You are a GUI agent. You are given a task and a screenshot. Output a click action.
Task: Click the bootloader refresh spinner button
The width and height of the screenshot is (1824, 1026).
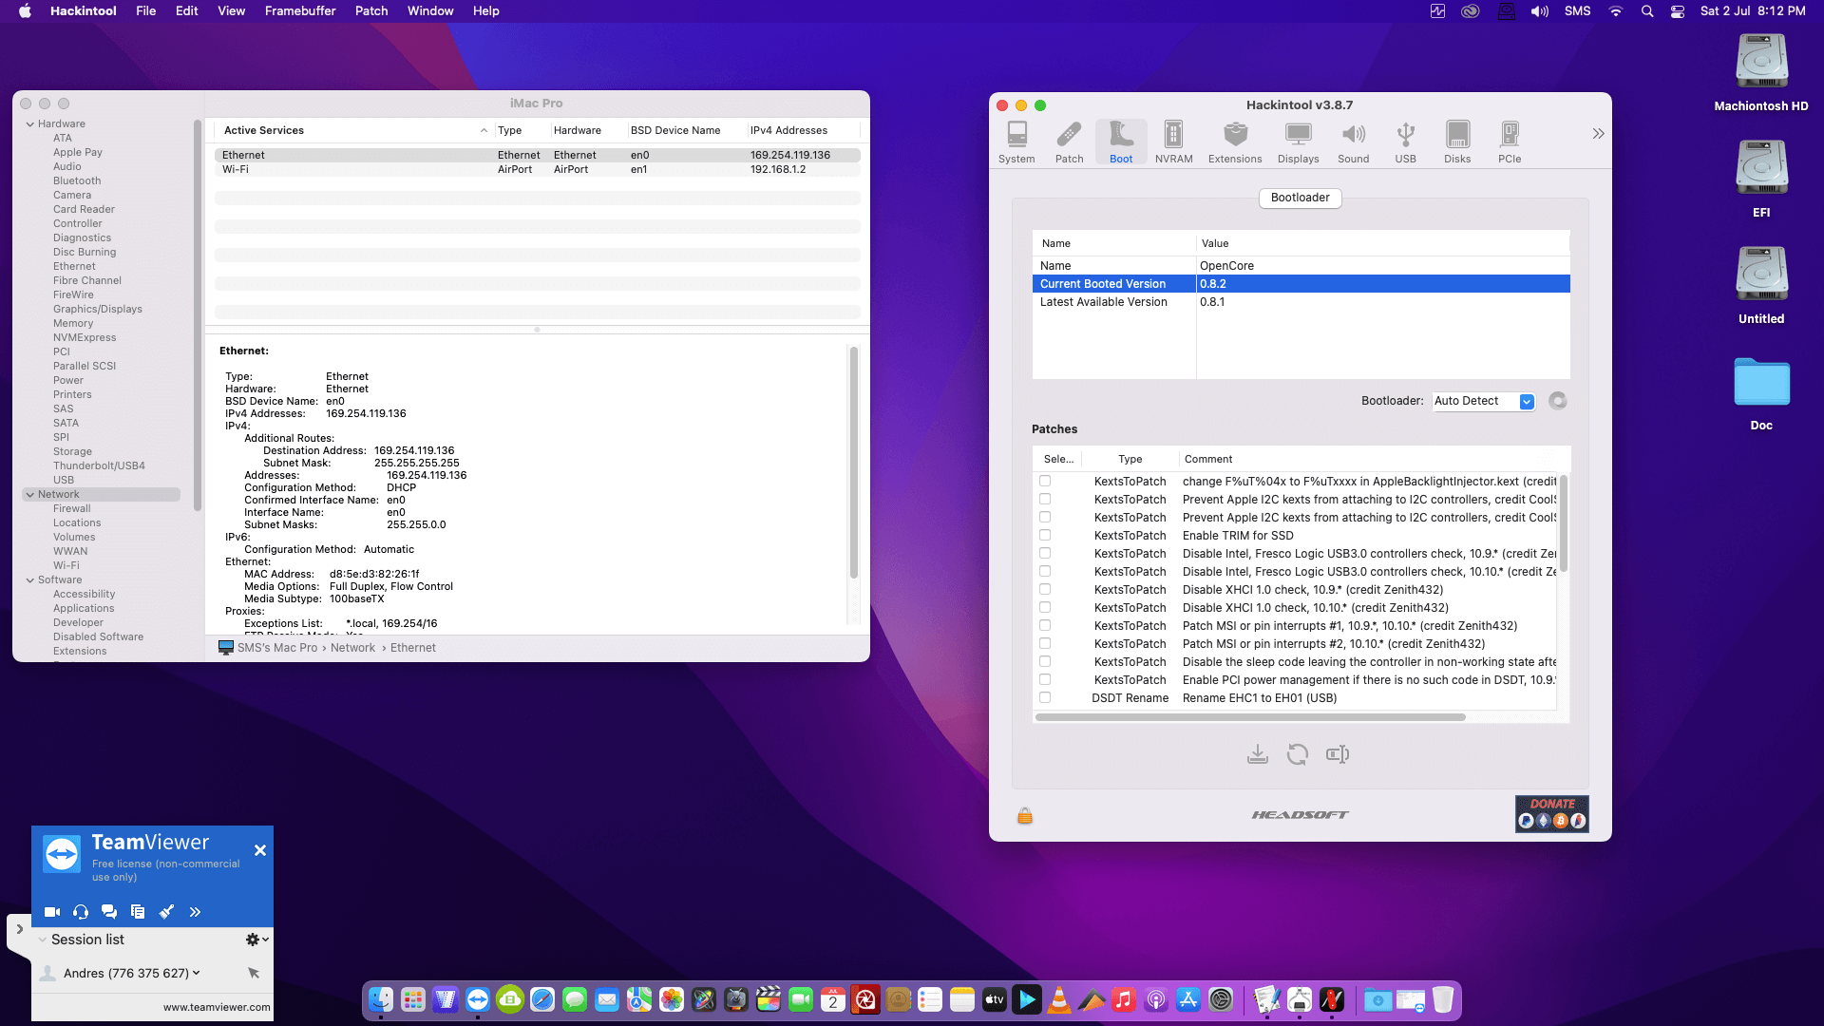pos(1558,401)
